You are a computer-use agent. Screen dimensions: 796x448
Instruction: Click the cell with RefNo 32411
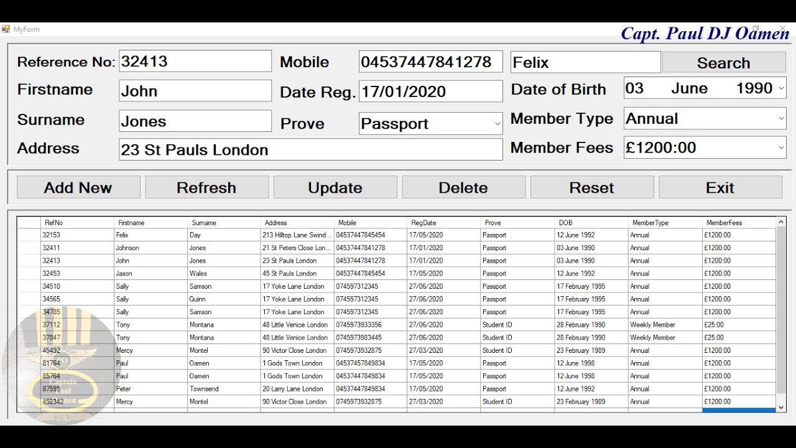click(78, 248)
